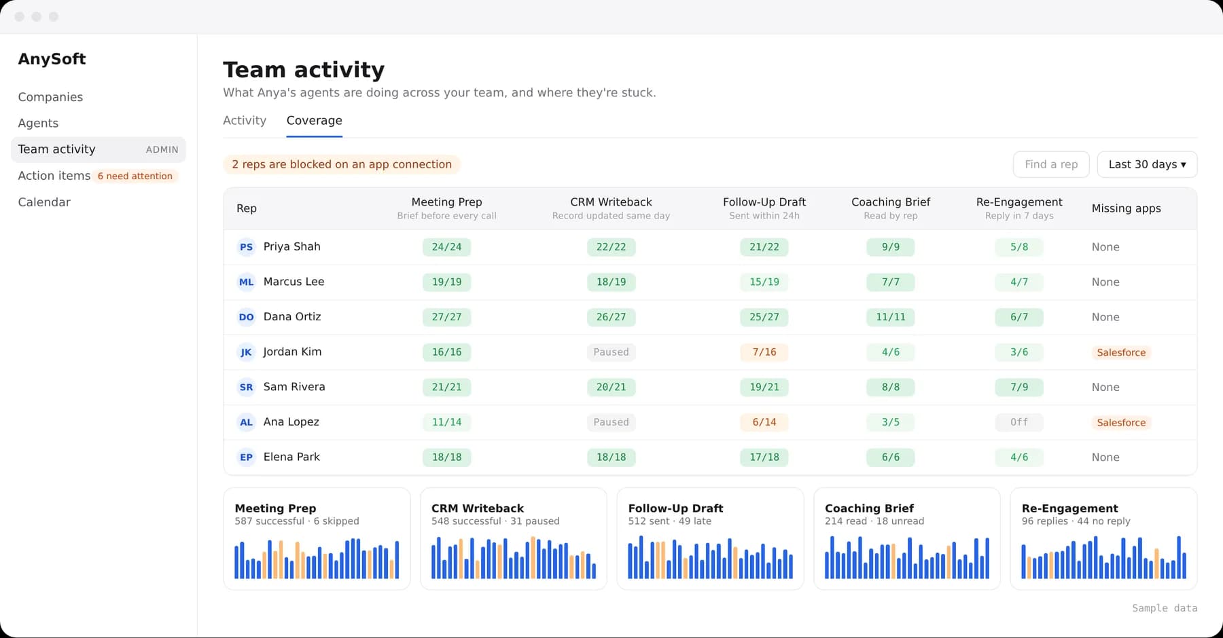The width and height of the screenshot is (1223, 638).
Task: Click the blocked reps warning banner
Action: (342, 164)
